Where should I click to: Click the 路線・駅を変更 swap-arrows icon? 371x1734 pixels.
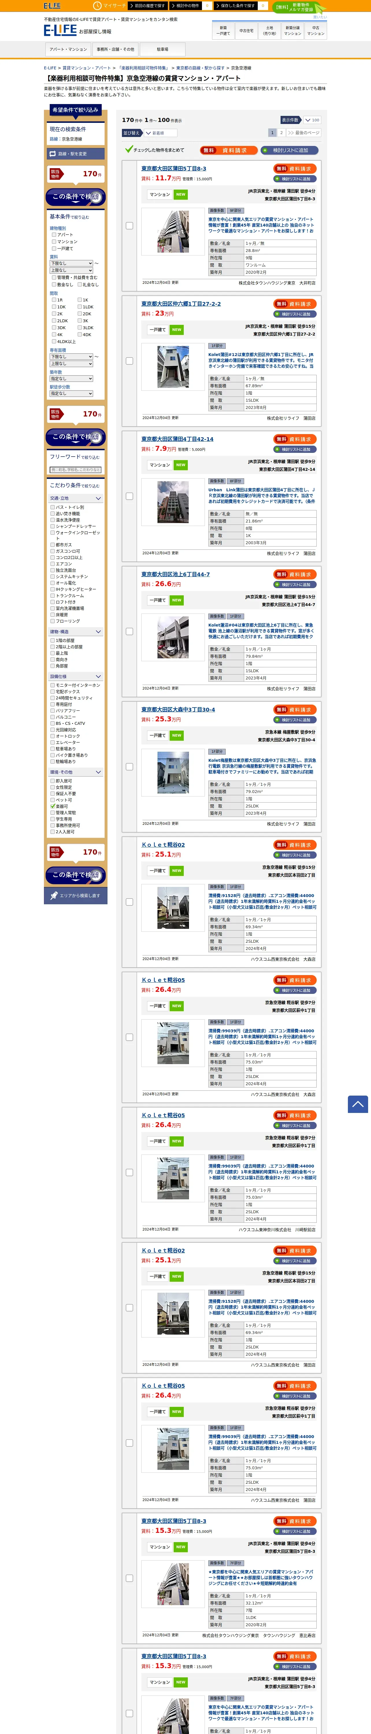click(53, 153)
